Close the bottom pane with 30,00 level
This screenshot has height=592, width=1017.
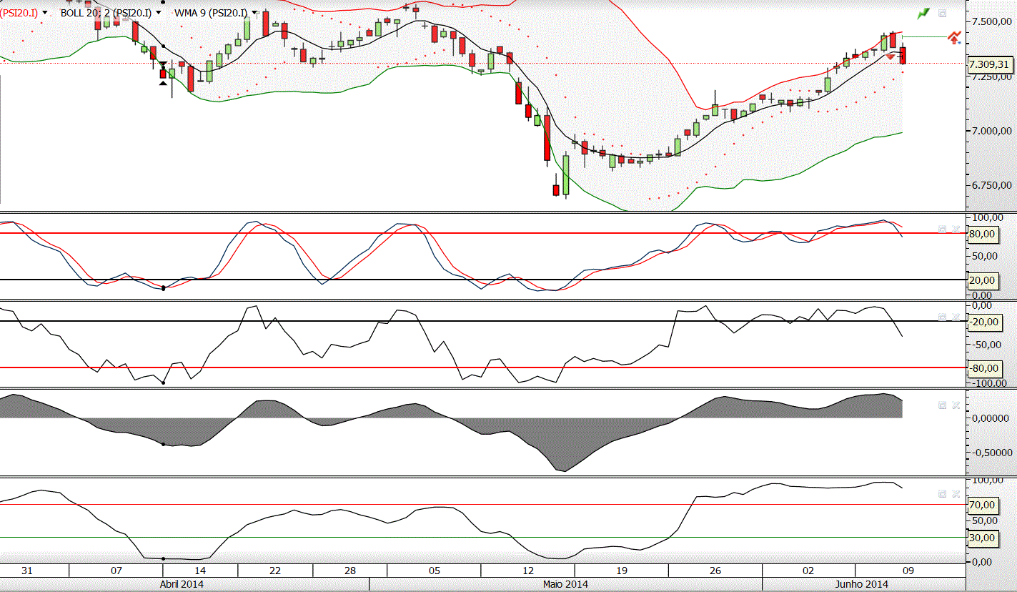tap(956, 493)
